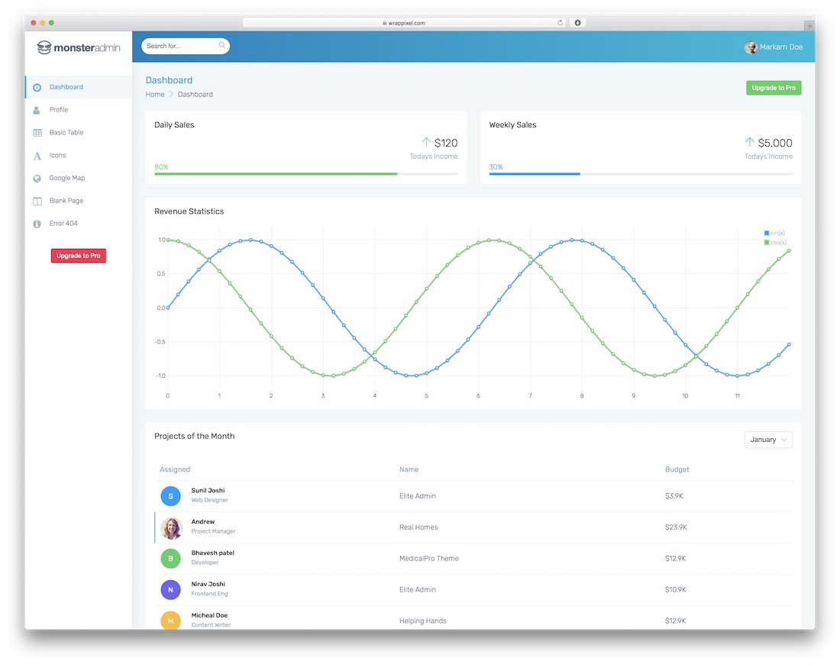Viewport: 840px width, 665px height.
Task: Open the Profile menu item
Action: (x=79, y=110)
